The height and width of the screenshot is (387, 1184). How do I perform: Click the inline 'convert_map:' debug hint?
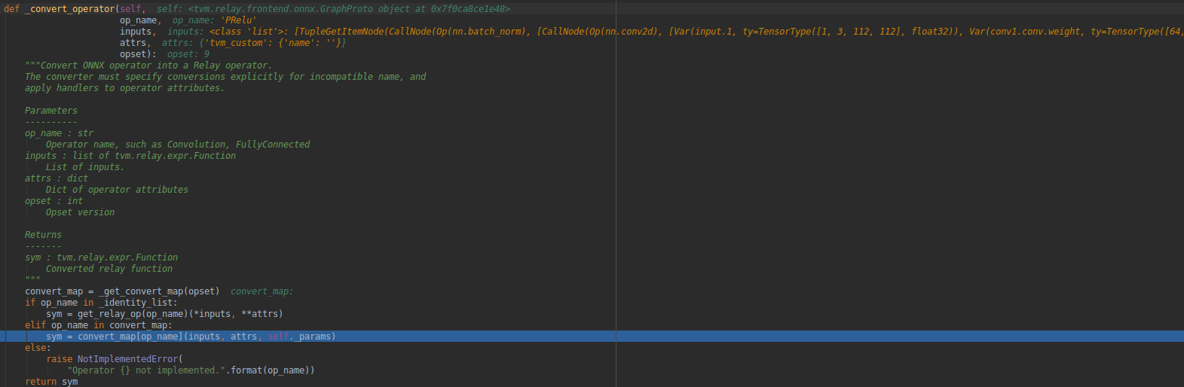pyautogui.click(x=262, y=291)
